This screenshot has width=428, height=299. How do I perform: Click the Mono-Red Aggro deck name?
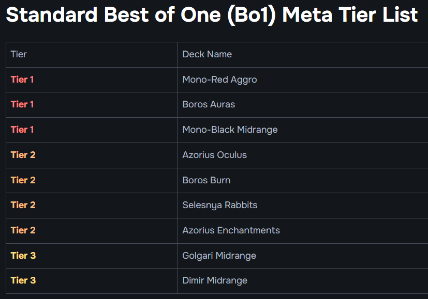[x=219, y=80]
